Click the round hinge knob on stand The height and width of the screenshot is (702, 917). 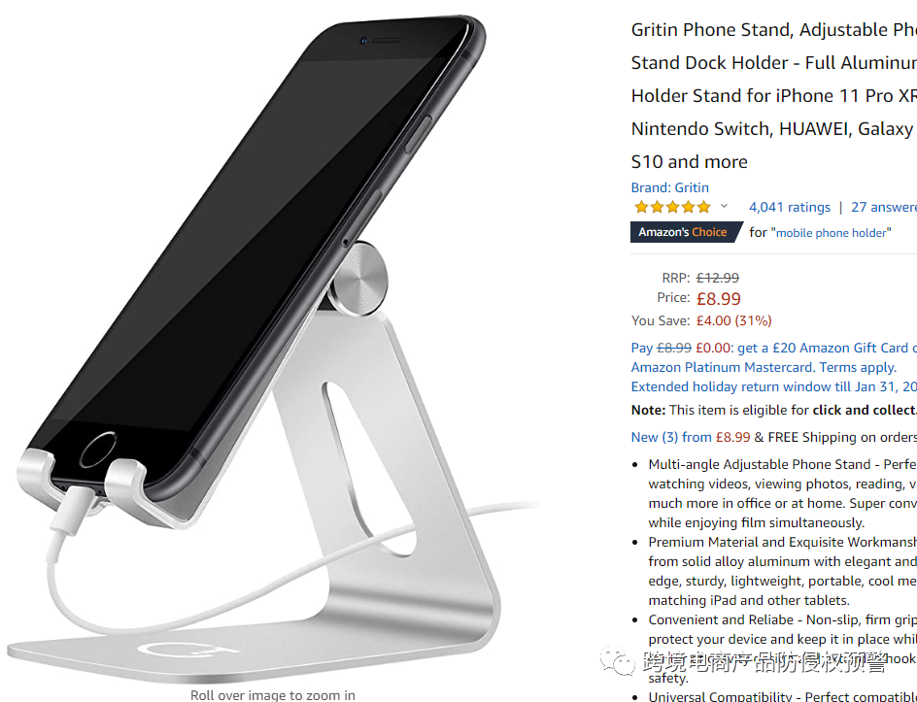(360, 280)
